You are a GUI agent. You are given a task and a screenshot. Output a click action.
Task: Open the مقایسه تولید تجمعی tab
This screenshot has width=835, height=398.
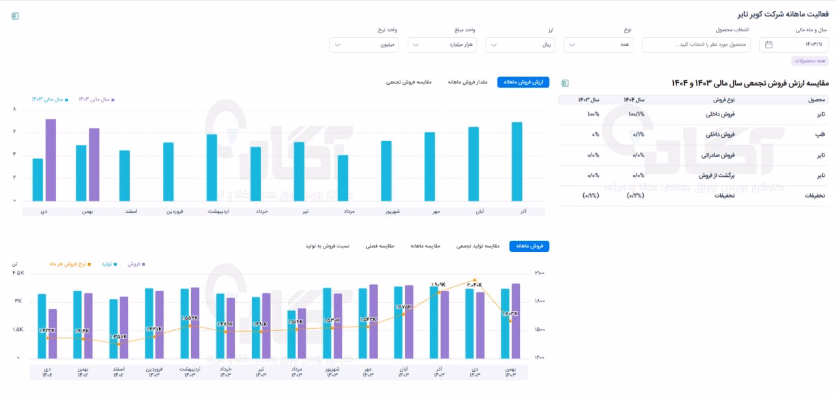(x=478, y=246)
